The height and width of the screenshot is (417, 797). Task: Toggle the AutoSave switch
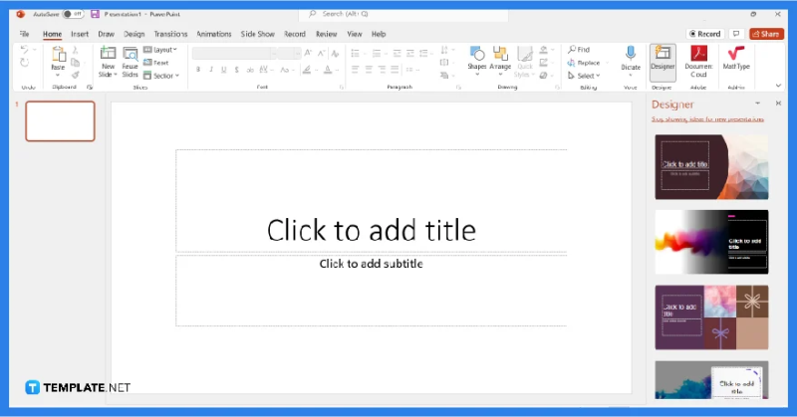coord(71,14)
